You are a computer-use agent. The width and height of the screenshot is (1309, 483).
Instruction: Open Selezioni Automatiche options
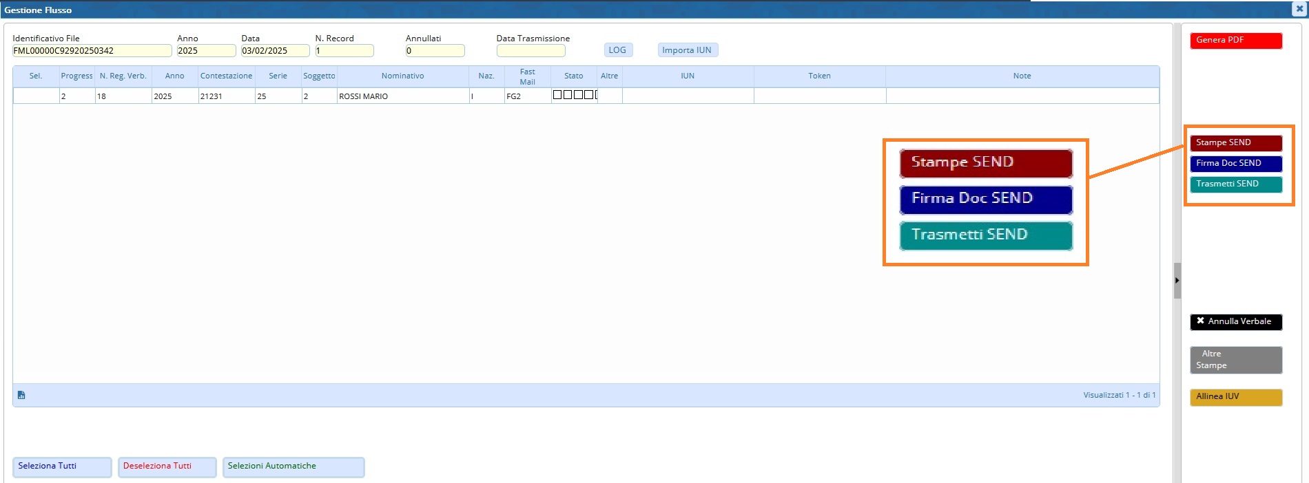(293, 466)
